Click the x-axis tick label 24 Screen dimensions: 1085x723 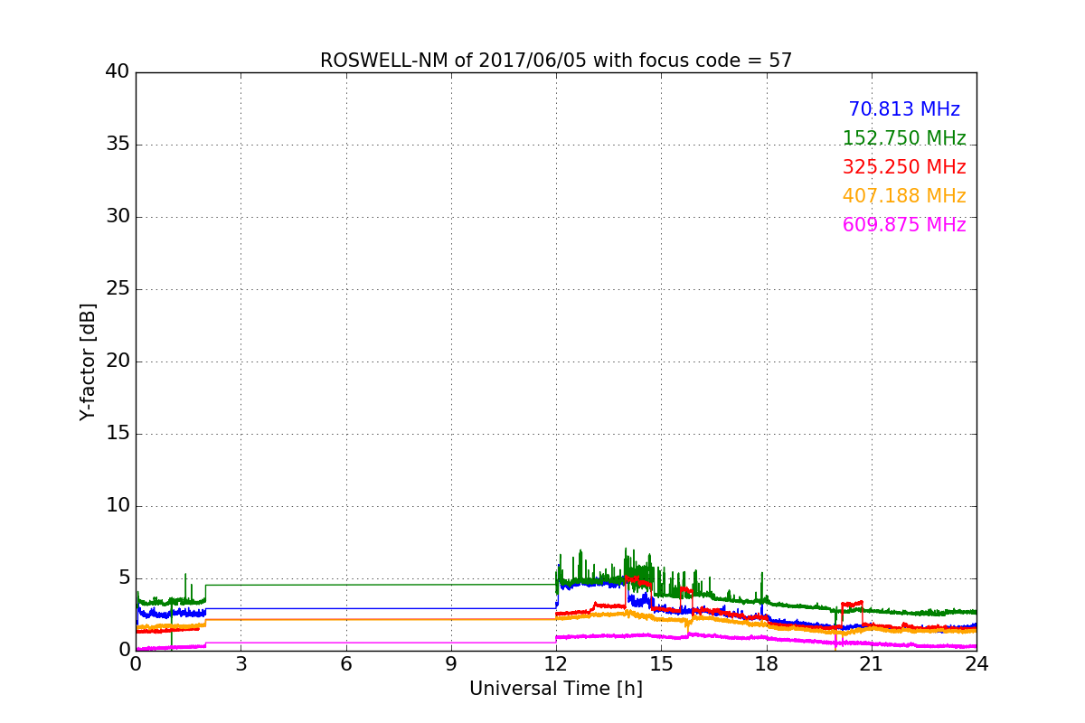(x=976, y=664)
